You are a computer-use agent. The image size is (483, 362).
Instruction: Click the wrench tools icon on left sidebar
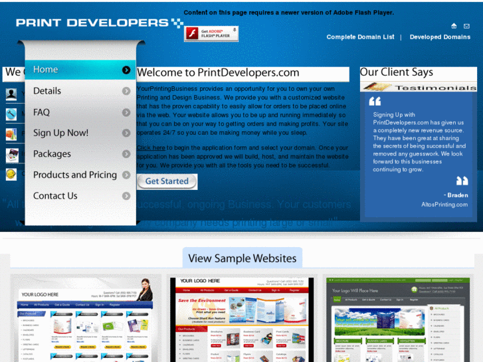pyautogui.click(x=11, y=114)
